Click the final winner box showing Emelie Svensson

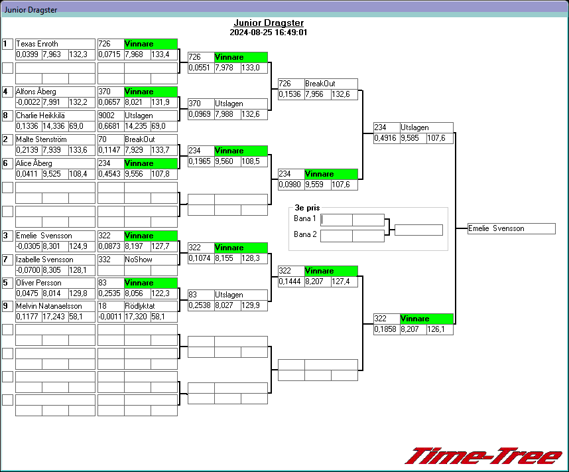511,228
